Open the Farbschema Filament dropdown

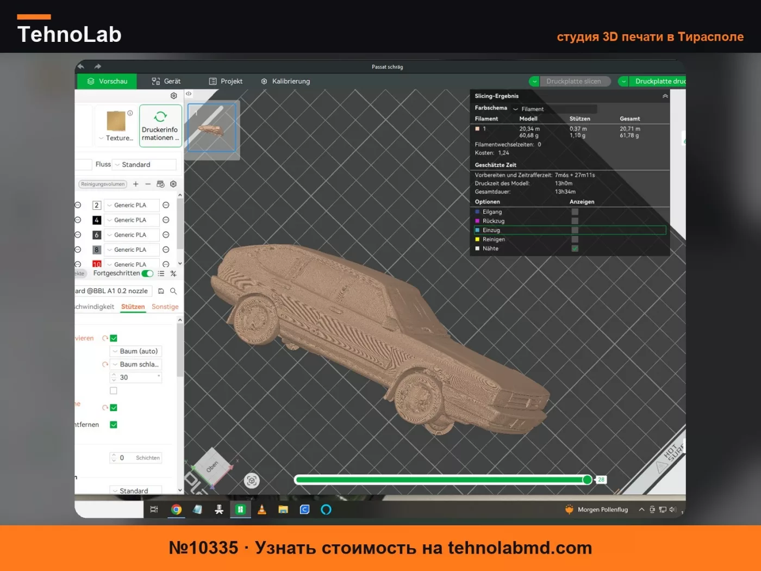click(x=553, y=109)
